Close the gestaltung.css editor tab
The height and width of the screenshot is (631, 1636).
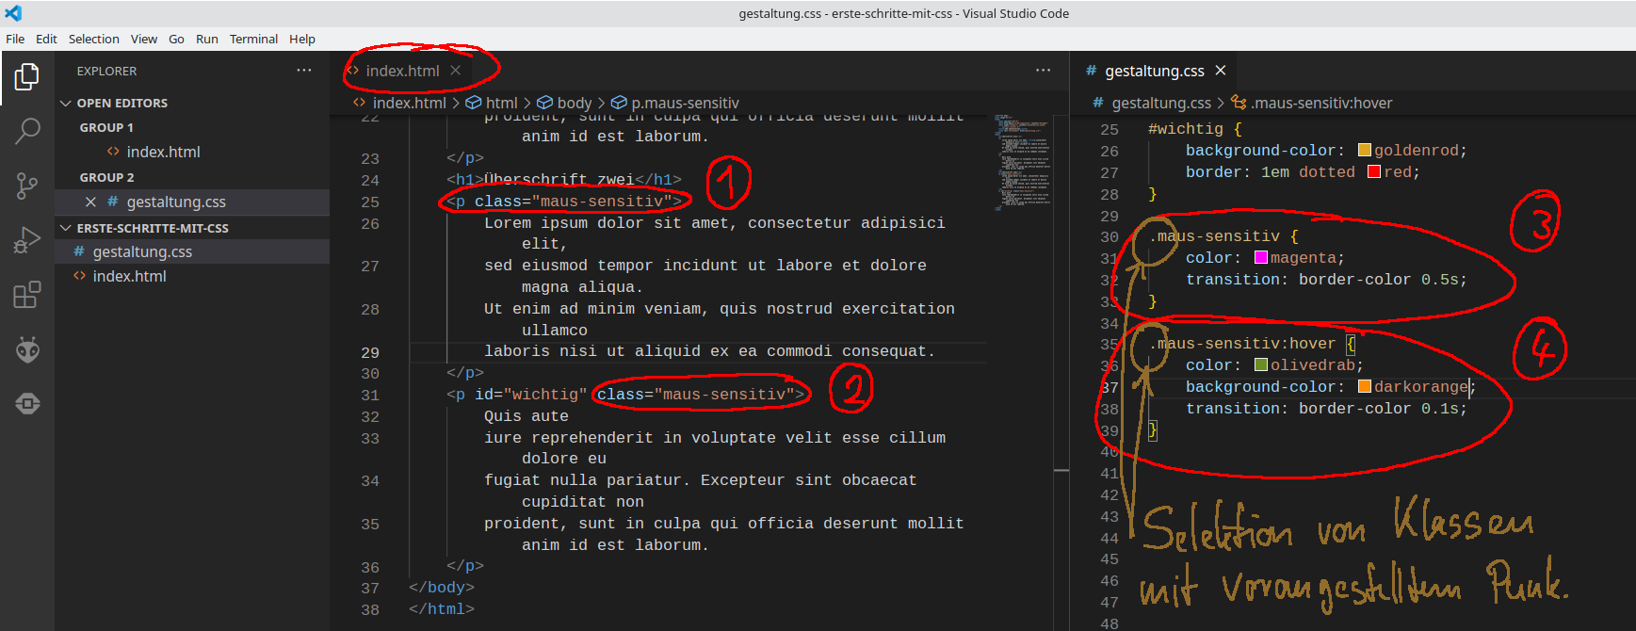pos(1221,71)
